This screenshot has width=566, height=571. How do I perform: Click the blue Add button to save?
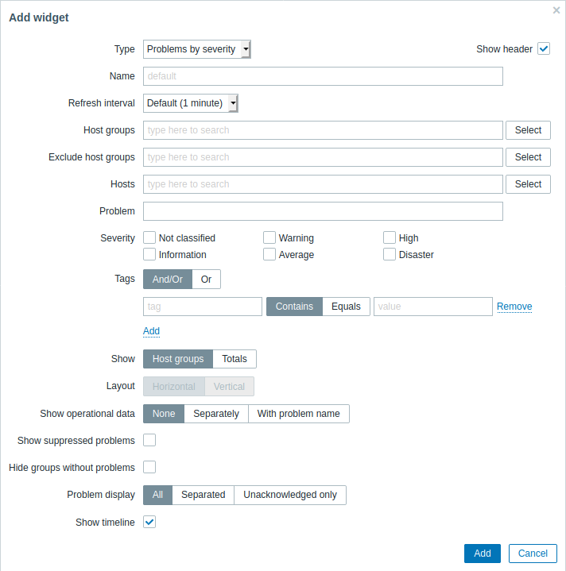pos(483,554)
